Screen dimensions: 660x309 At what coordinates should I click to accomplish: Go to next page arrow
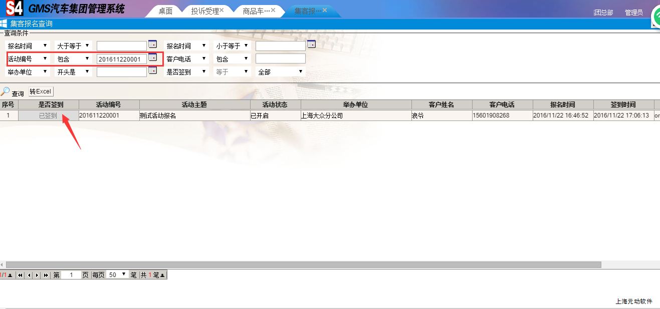coord(37,275)
